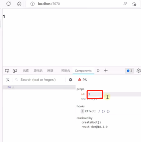Image resolution: width=141 pixels, height=142 pixels.
Task: Add page to favorites star icon
Action: click(x=134, y=4)
